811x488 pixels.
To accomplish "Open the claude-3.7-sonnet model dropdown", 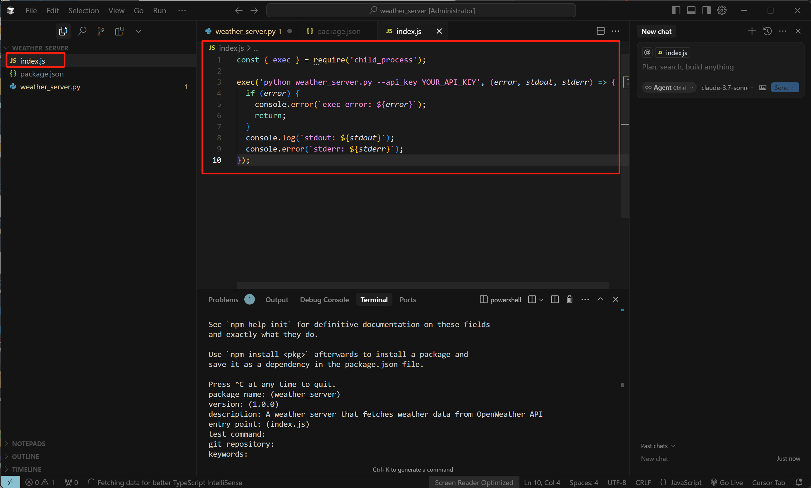I will [x=727, y=87].
